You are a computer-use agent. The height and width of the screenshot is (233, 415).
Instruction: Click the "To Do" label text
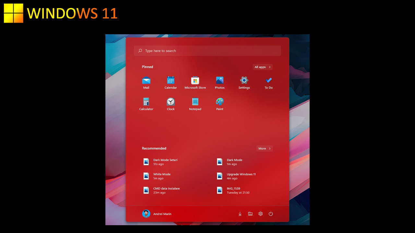point(268,88)
